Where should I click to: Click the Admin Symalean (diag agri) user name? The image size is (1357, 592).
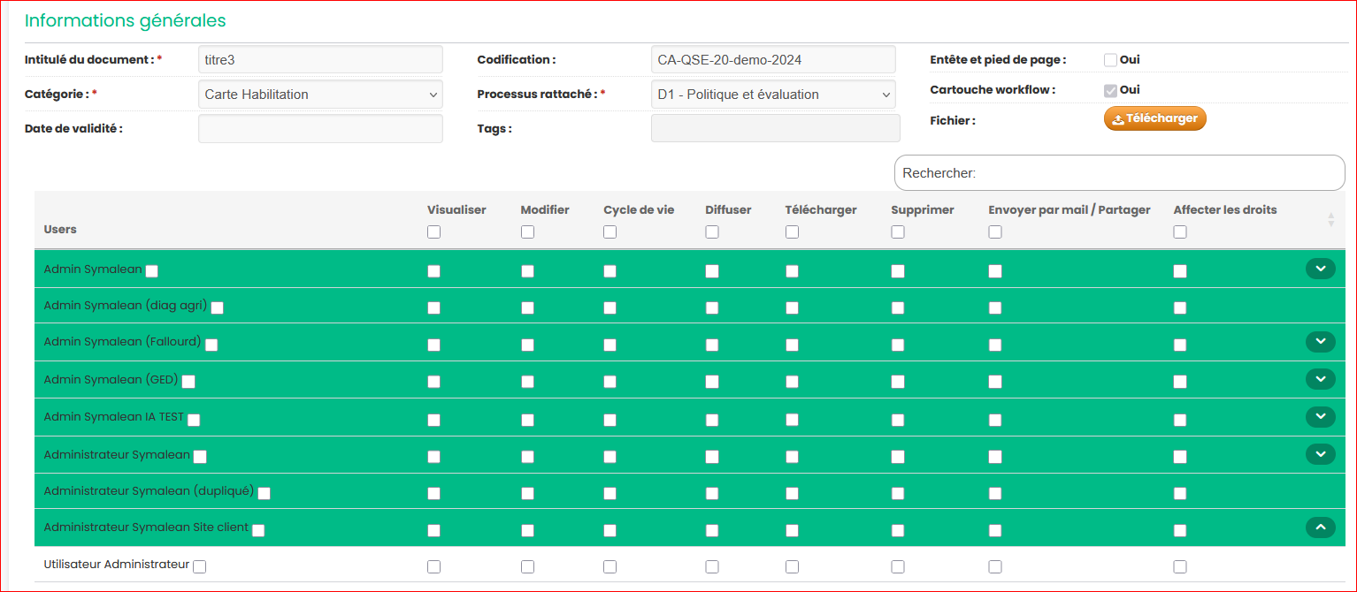[126, 305]
